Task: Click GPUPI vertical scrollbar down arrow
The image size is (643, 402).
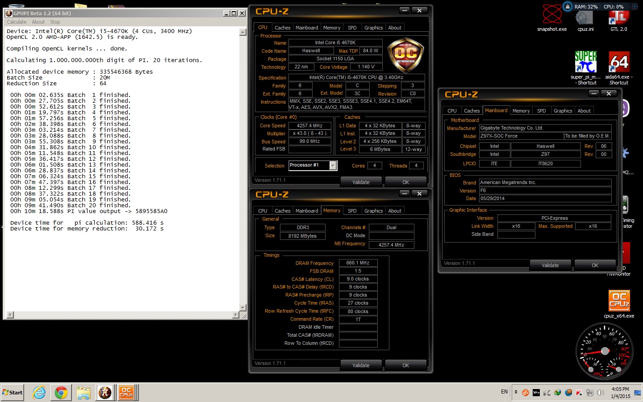Action: (x=243, y=308)
